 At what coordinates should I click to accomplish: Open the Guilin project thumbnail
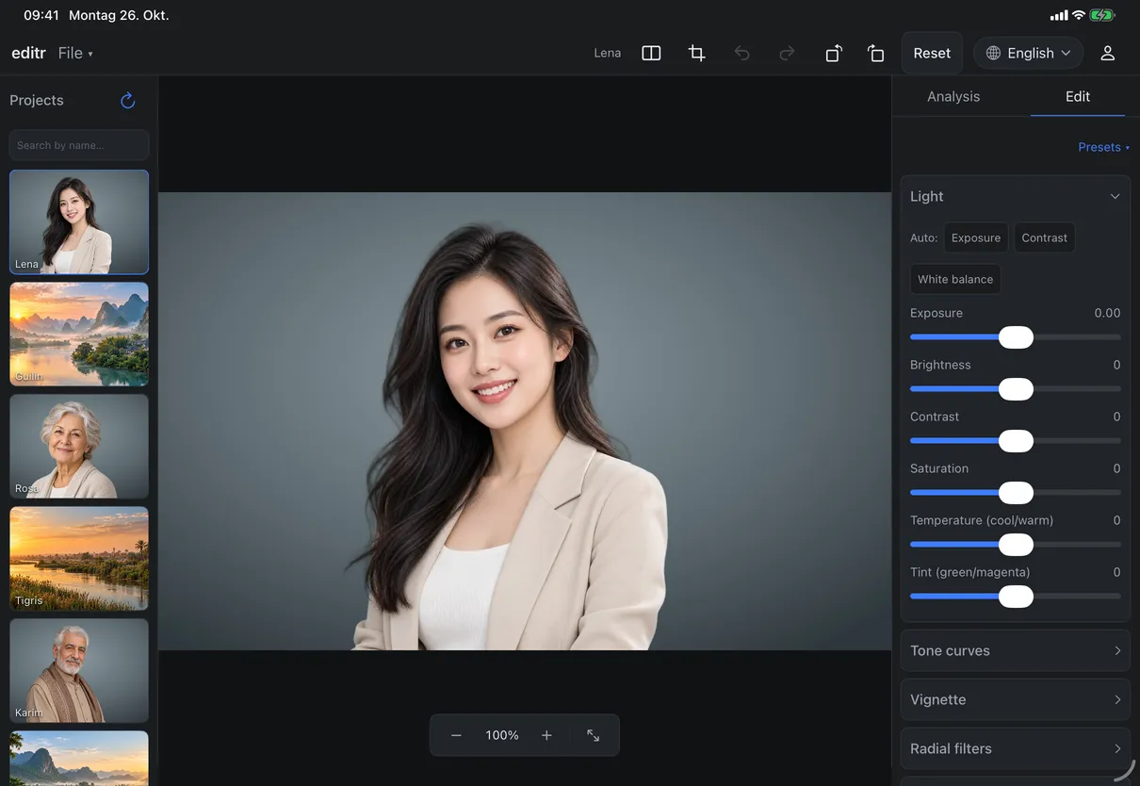[x=79, y=334]
